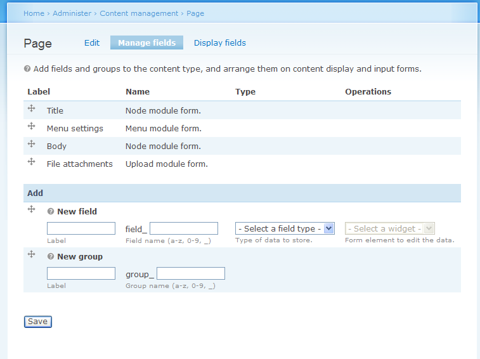
Task: Open the Content management breadcrumb link
Action: [139, 13]
